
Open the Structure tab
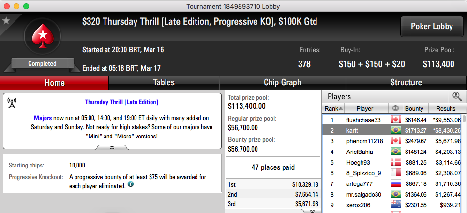(406, 82)
